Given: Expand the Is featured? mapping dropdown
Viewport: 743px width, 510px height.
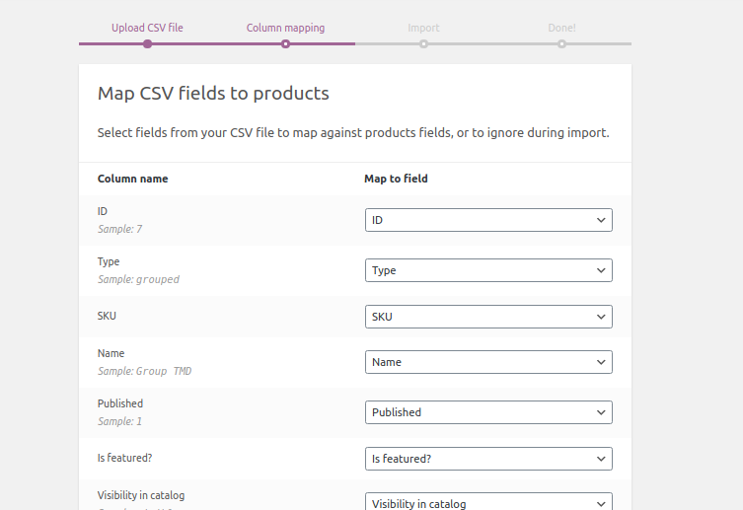Looking at the screenshot, I should [x=488, y=459].
